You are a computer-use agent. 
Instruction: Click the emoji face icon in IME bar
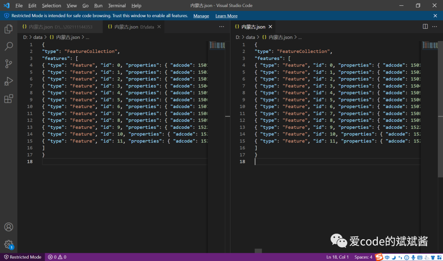[x=406, y=257]
